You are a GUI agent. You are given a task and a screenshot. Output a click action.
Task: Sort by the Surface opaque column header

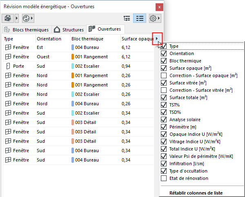[x=137, y=39]
